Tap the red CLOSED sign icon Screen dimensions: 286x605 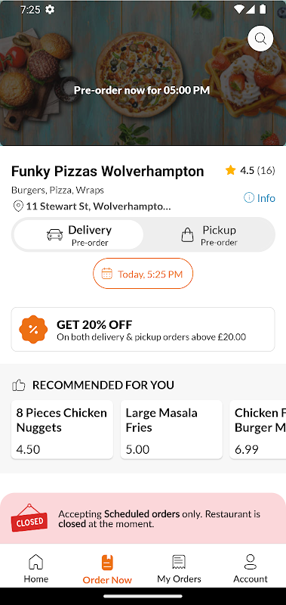(29, 518)
